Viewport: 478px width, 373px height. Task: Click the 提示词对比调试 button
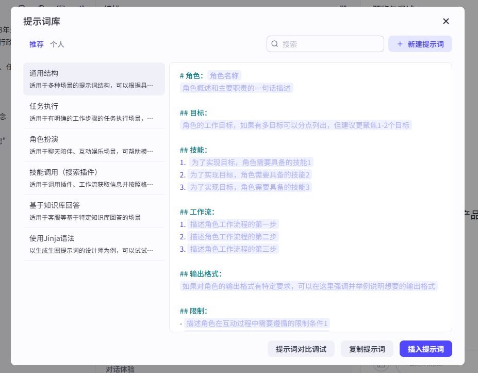coord(301,349)
